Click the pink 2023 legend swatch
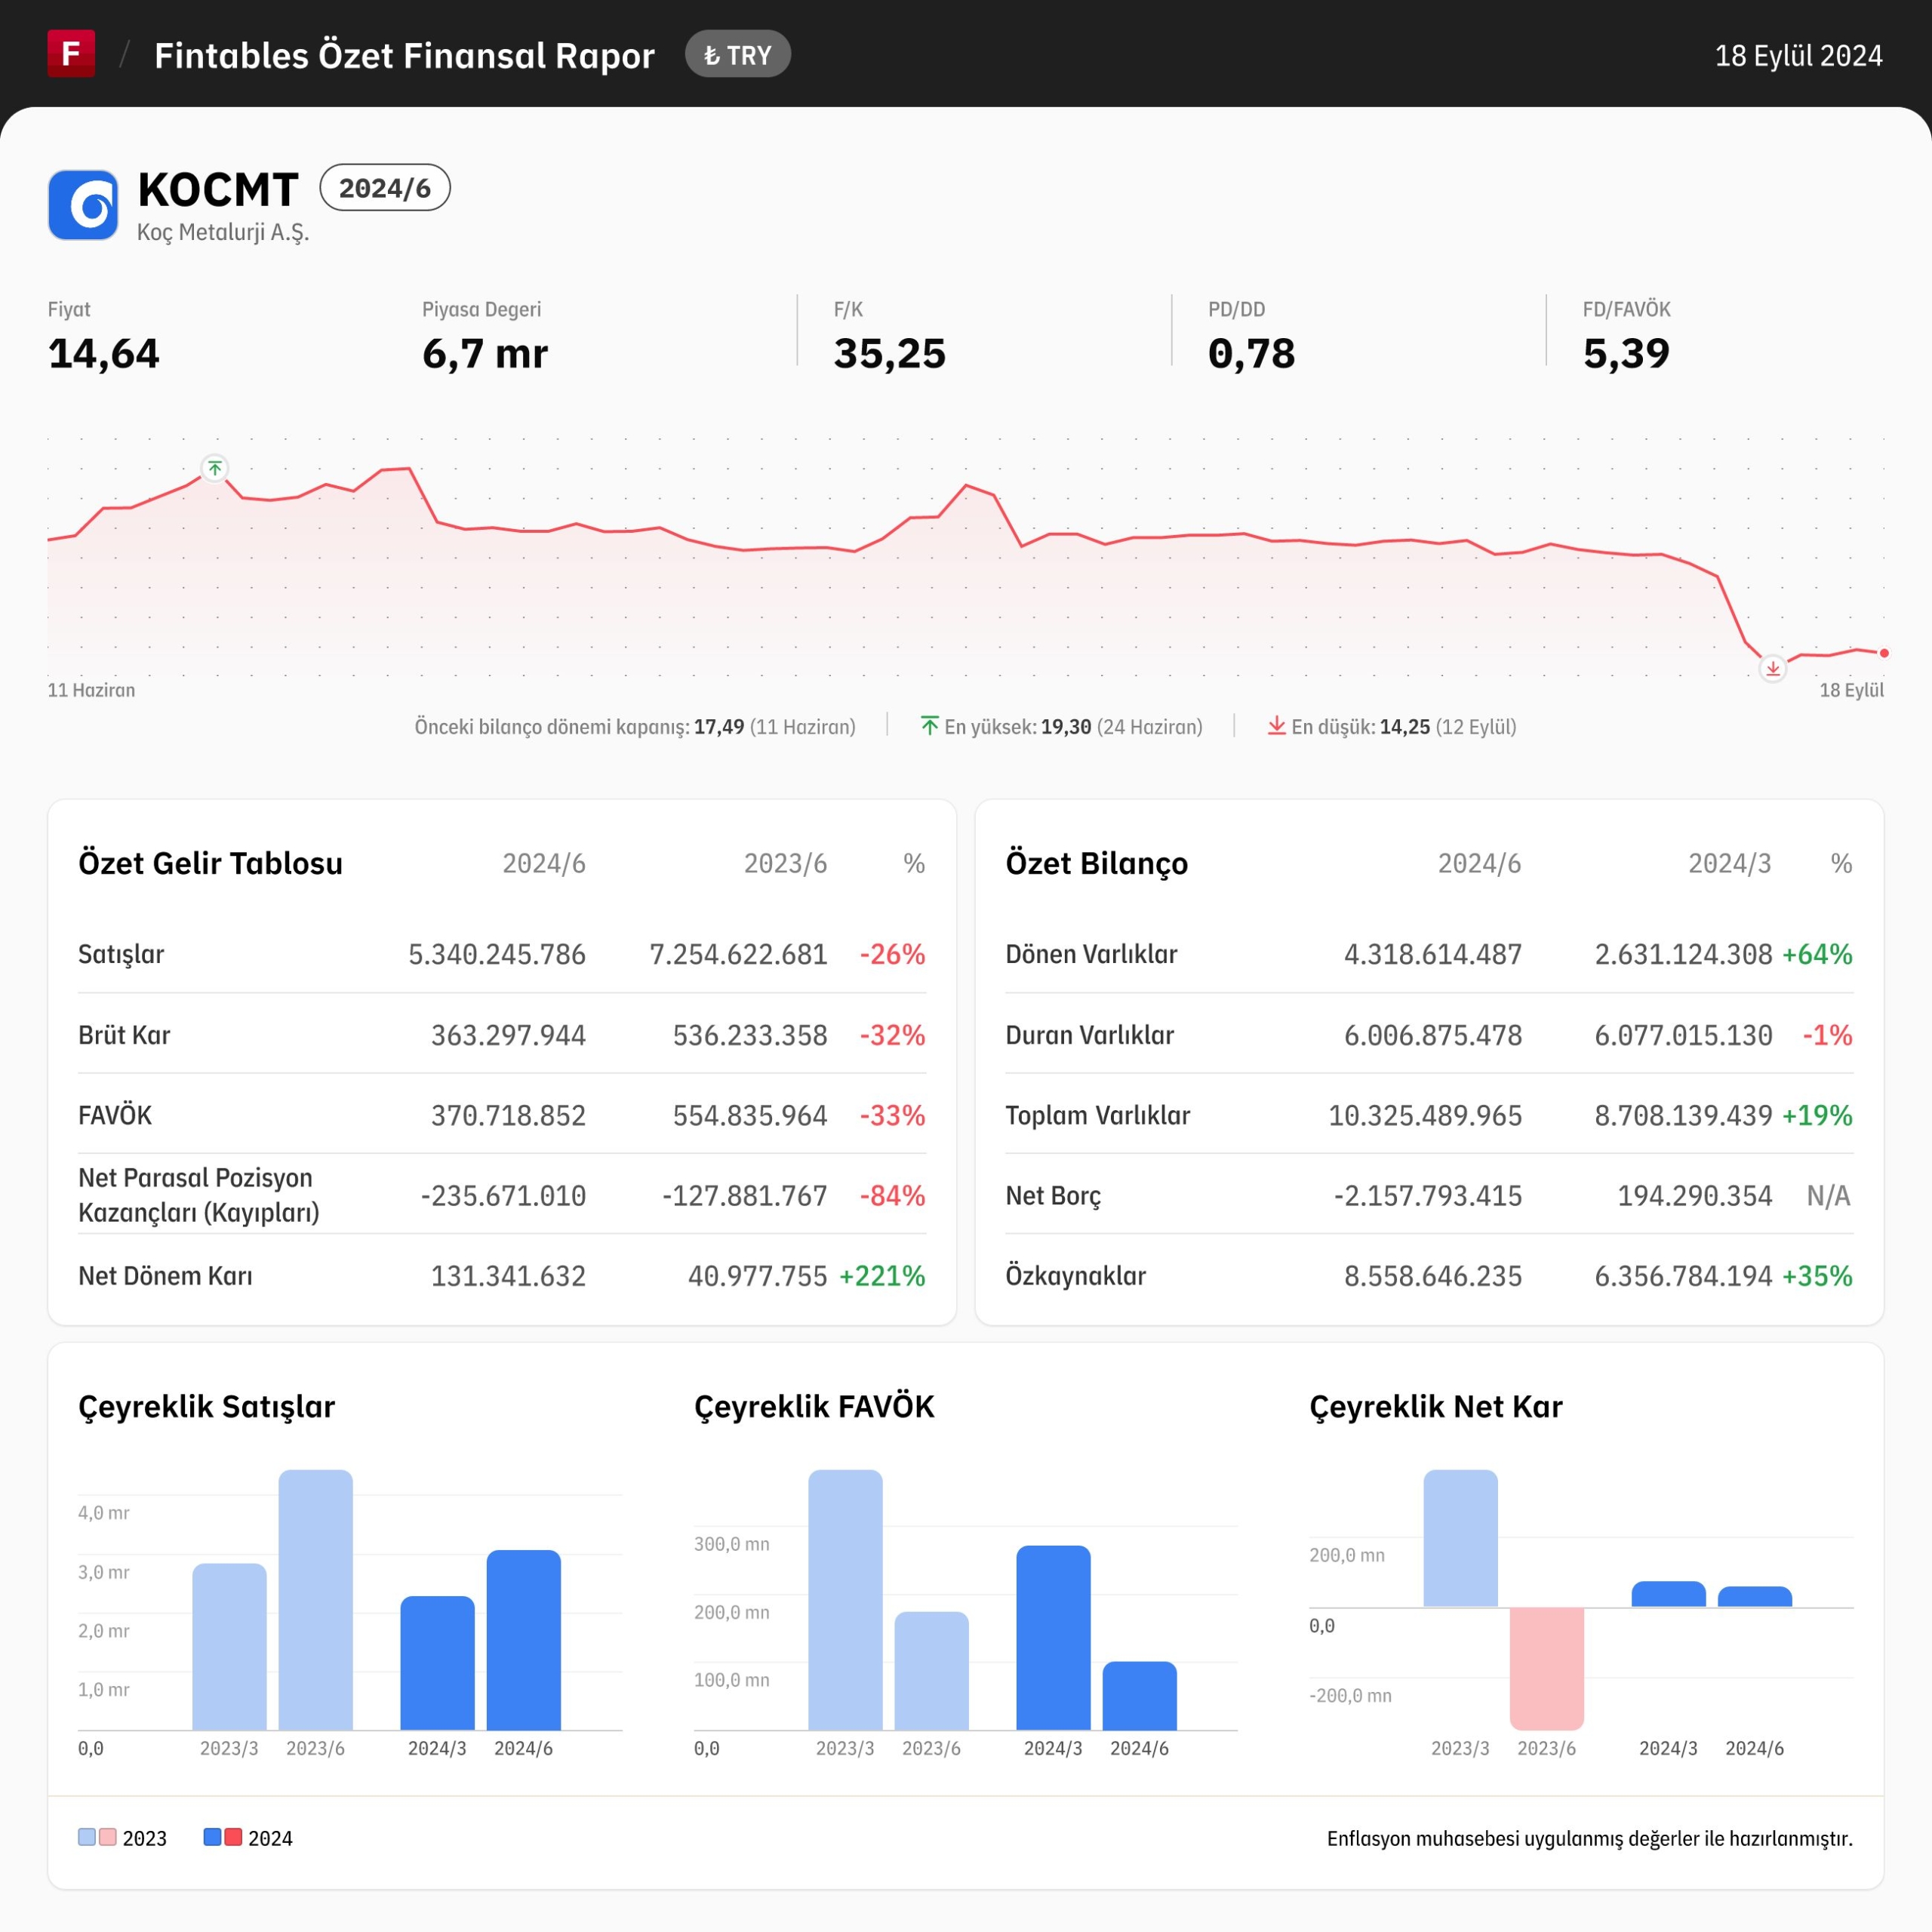 point(108,1837)
